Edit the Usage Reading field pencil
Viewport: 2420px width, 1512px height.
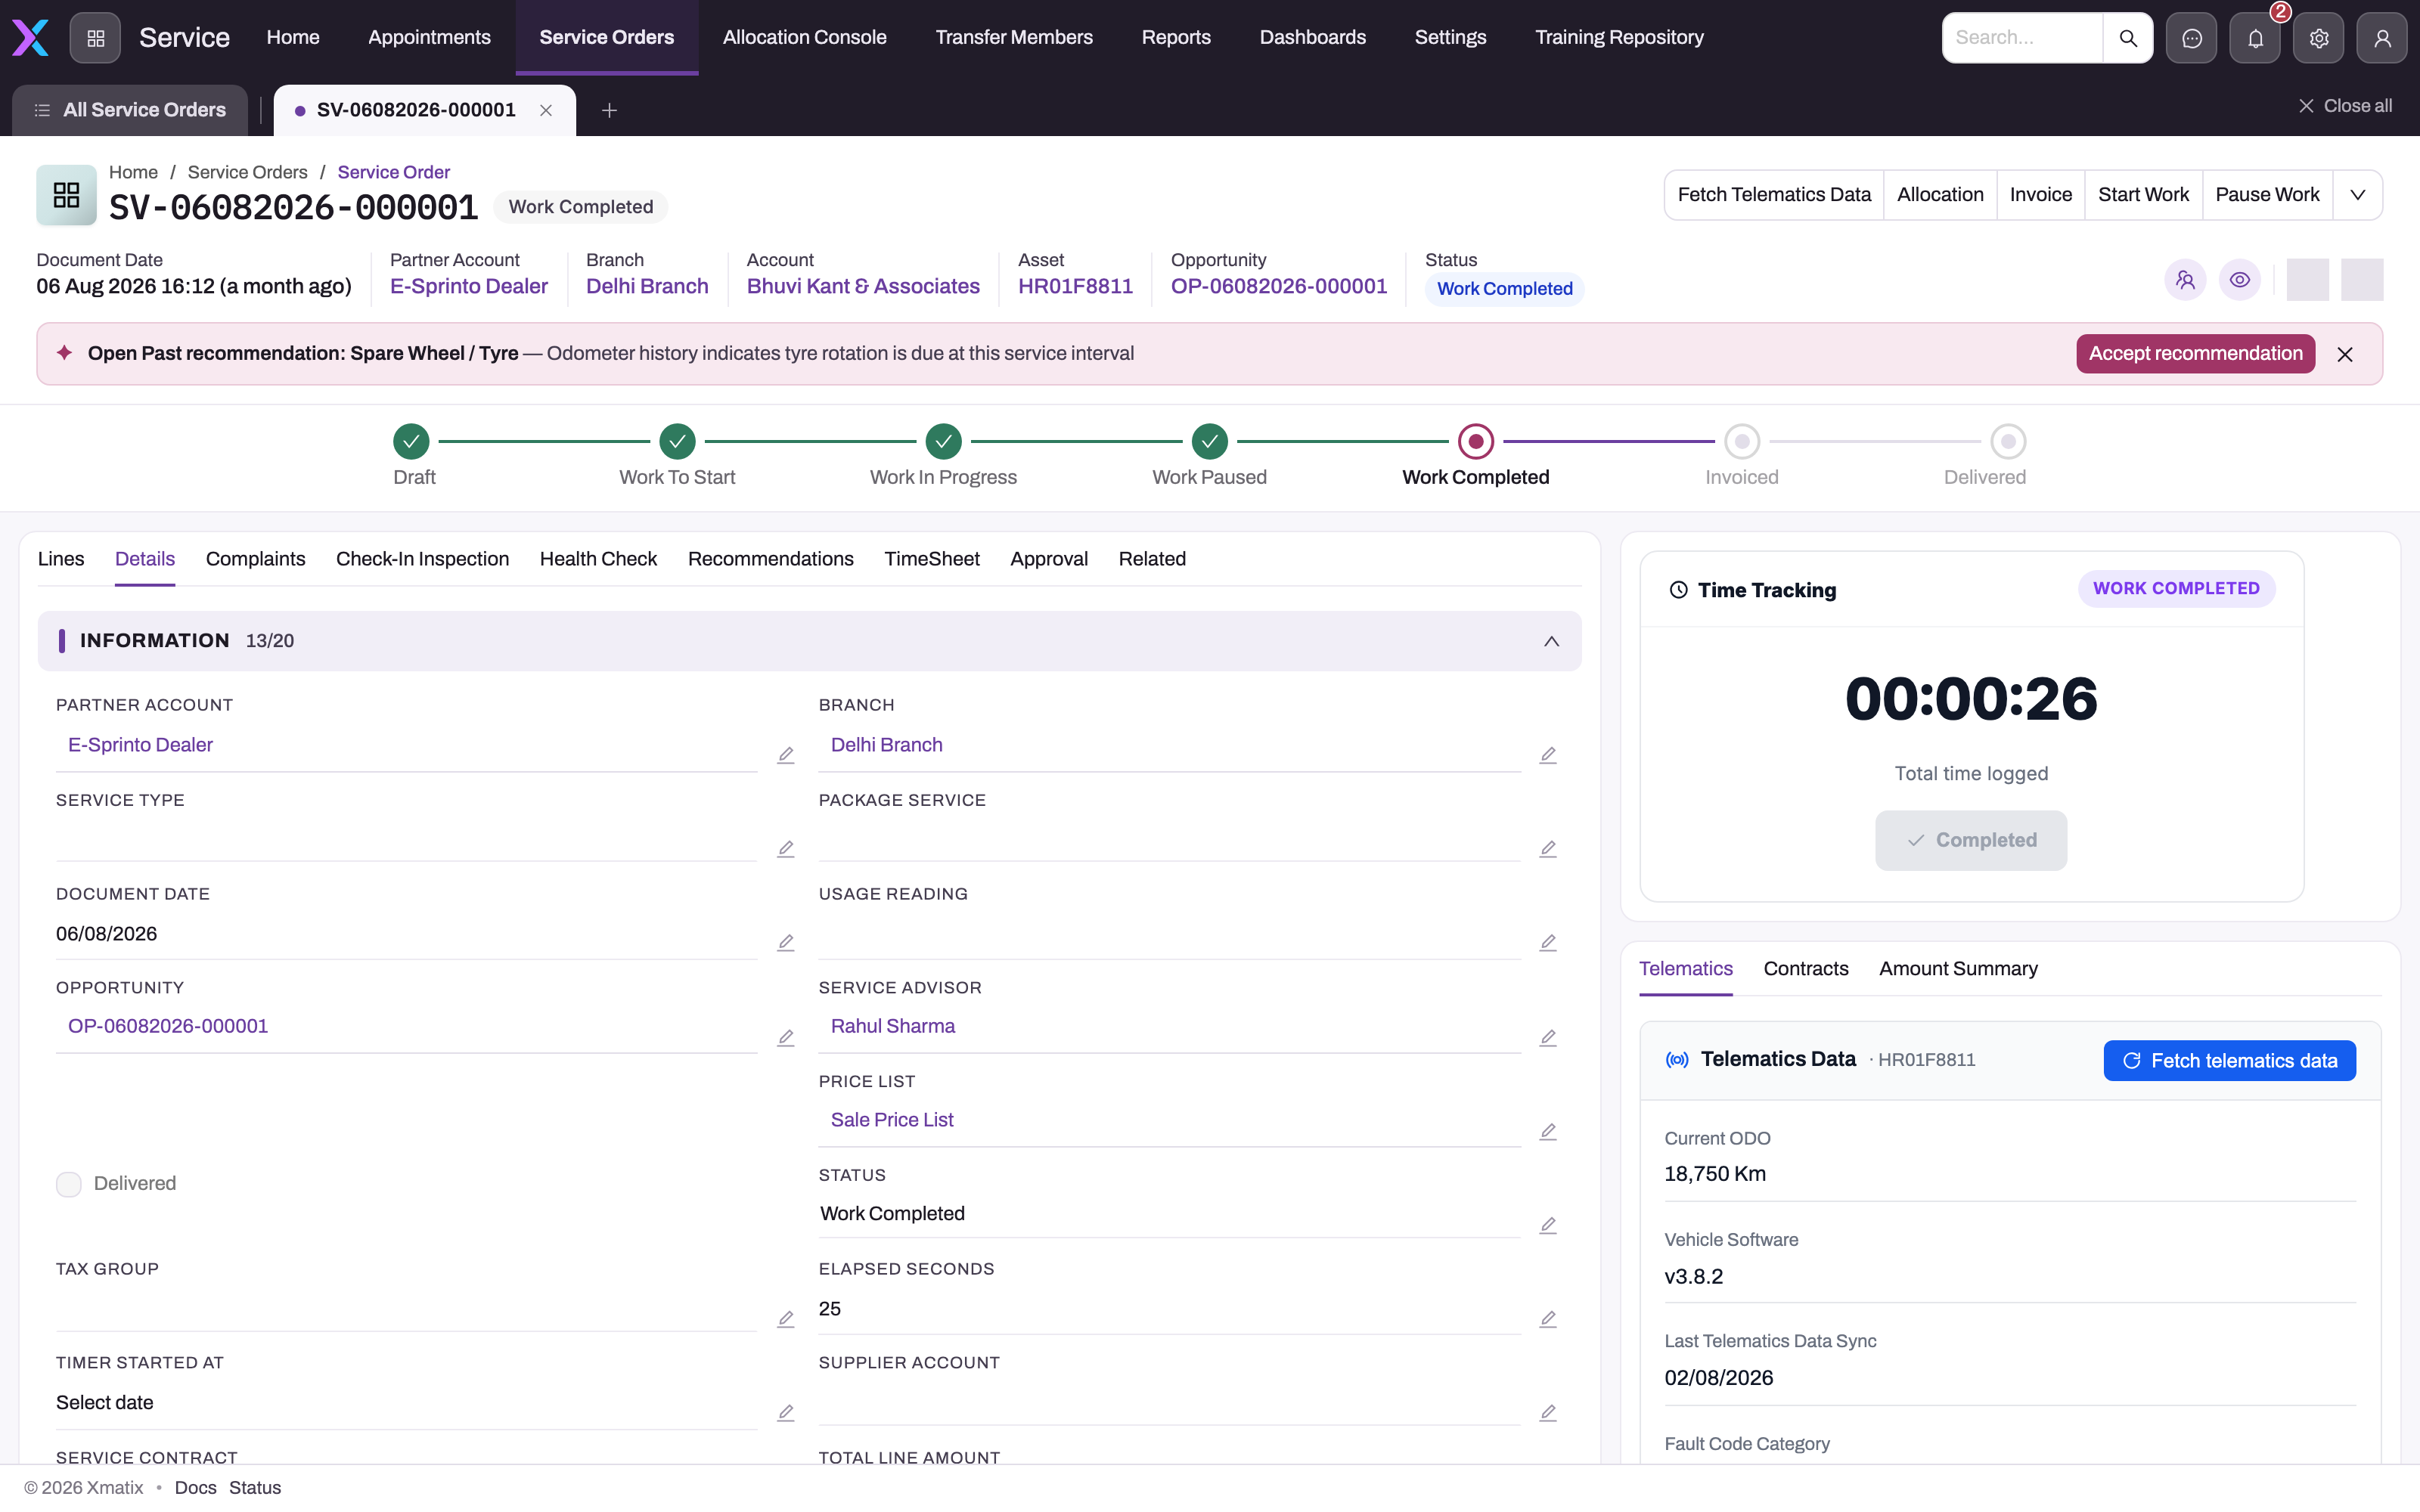(x=1548, y=943)
